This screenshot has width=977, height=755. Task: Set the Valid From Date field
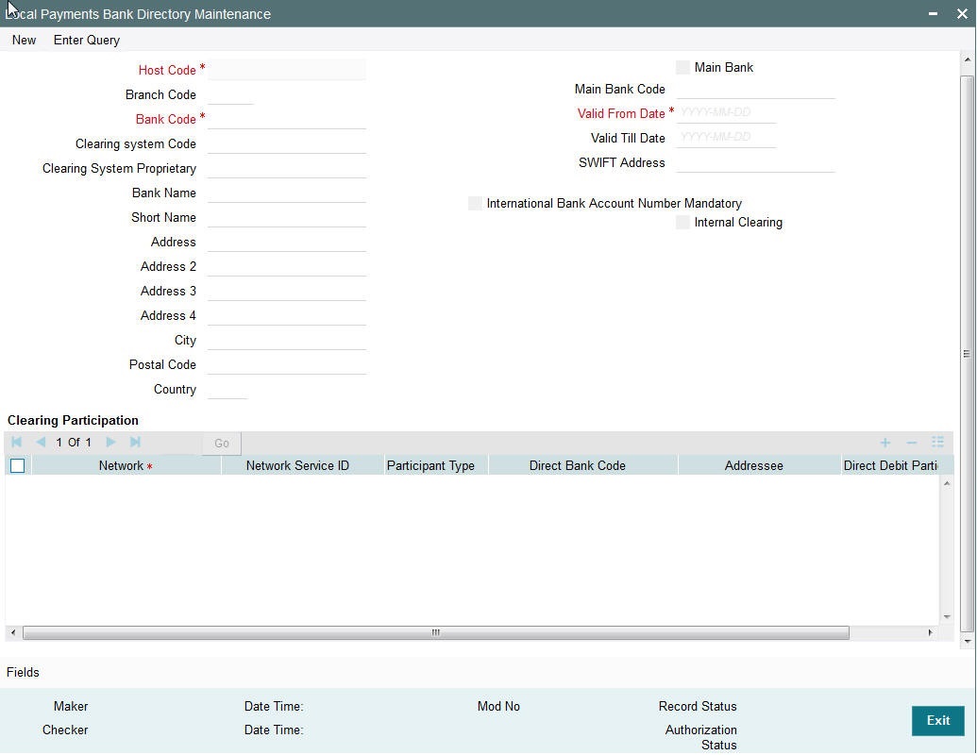point(726,113)
